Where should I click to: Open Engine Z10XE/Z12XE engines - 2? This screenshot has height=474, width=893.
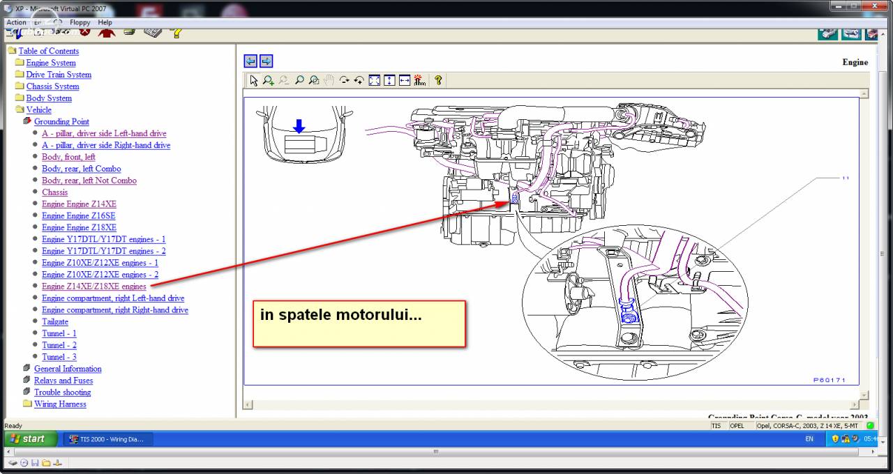pyautogui.click(x=100, y=275)
